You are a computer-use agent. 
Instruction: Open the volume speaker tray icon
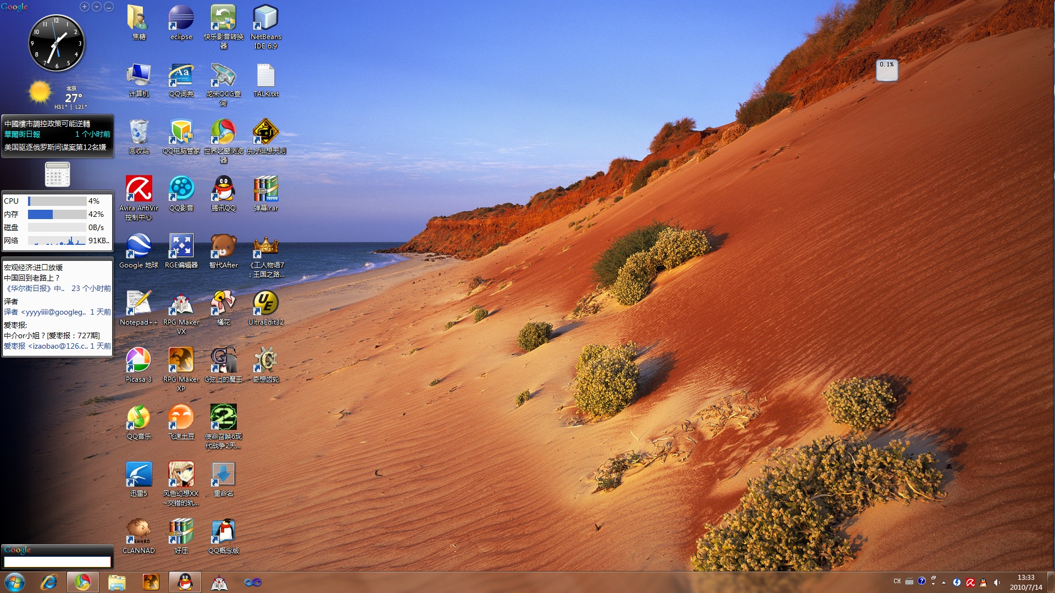pos(997,582)
